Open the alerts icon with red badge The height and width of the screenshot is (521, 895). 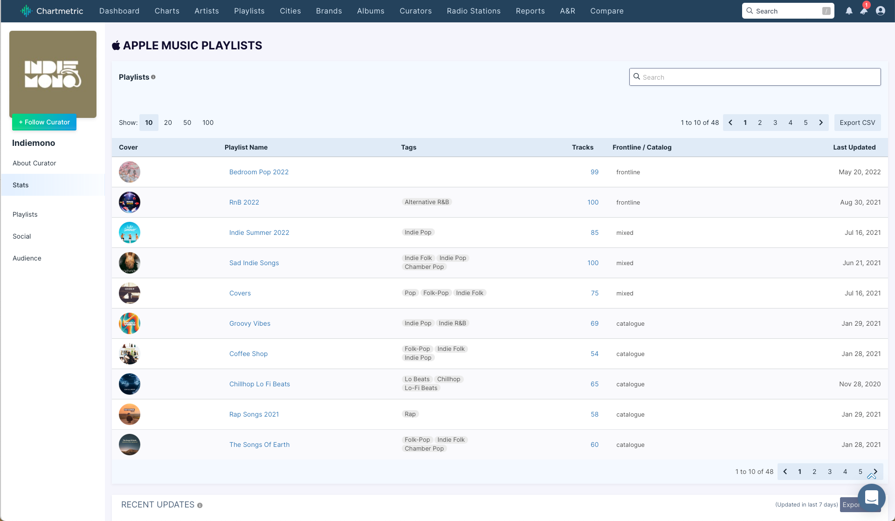pos(864,11)
